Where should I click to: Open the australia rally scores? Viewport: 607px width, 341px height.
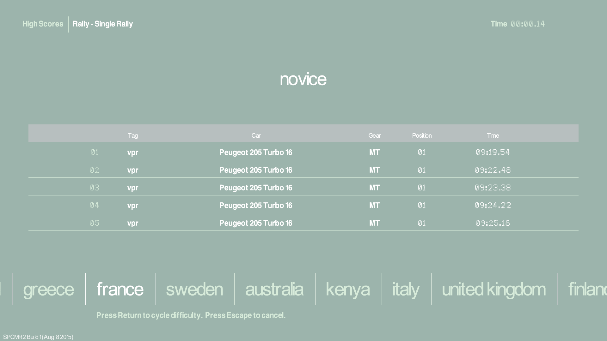point(274,289)
